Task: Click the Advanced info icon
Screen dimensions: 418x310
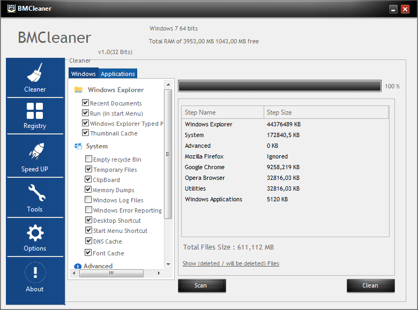Action: coord(78,266)
